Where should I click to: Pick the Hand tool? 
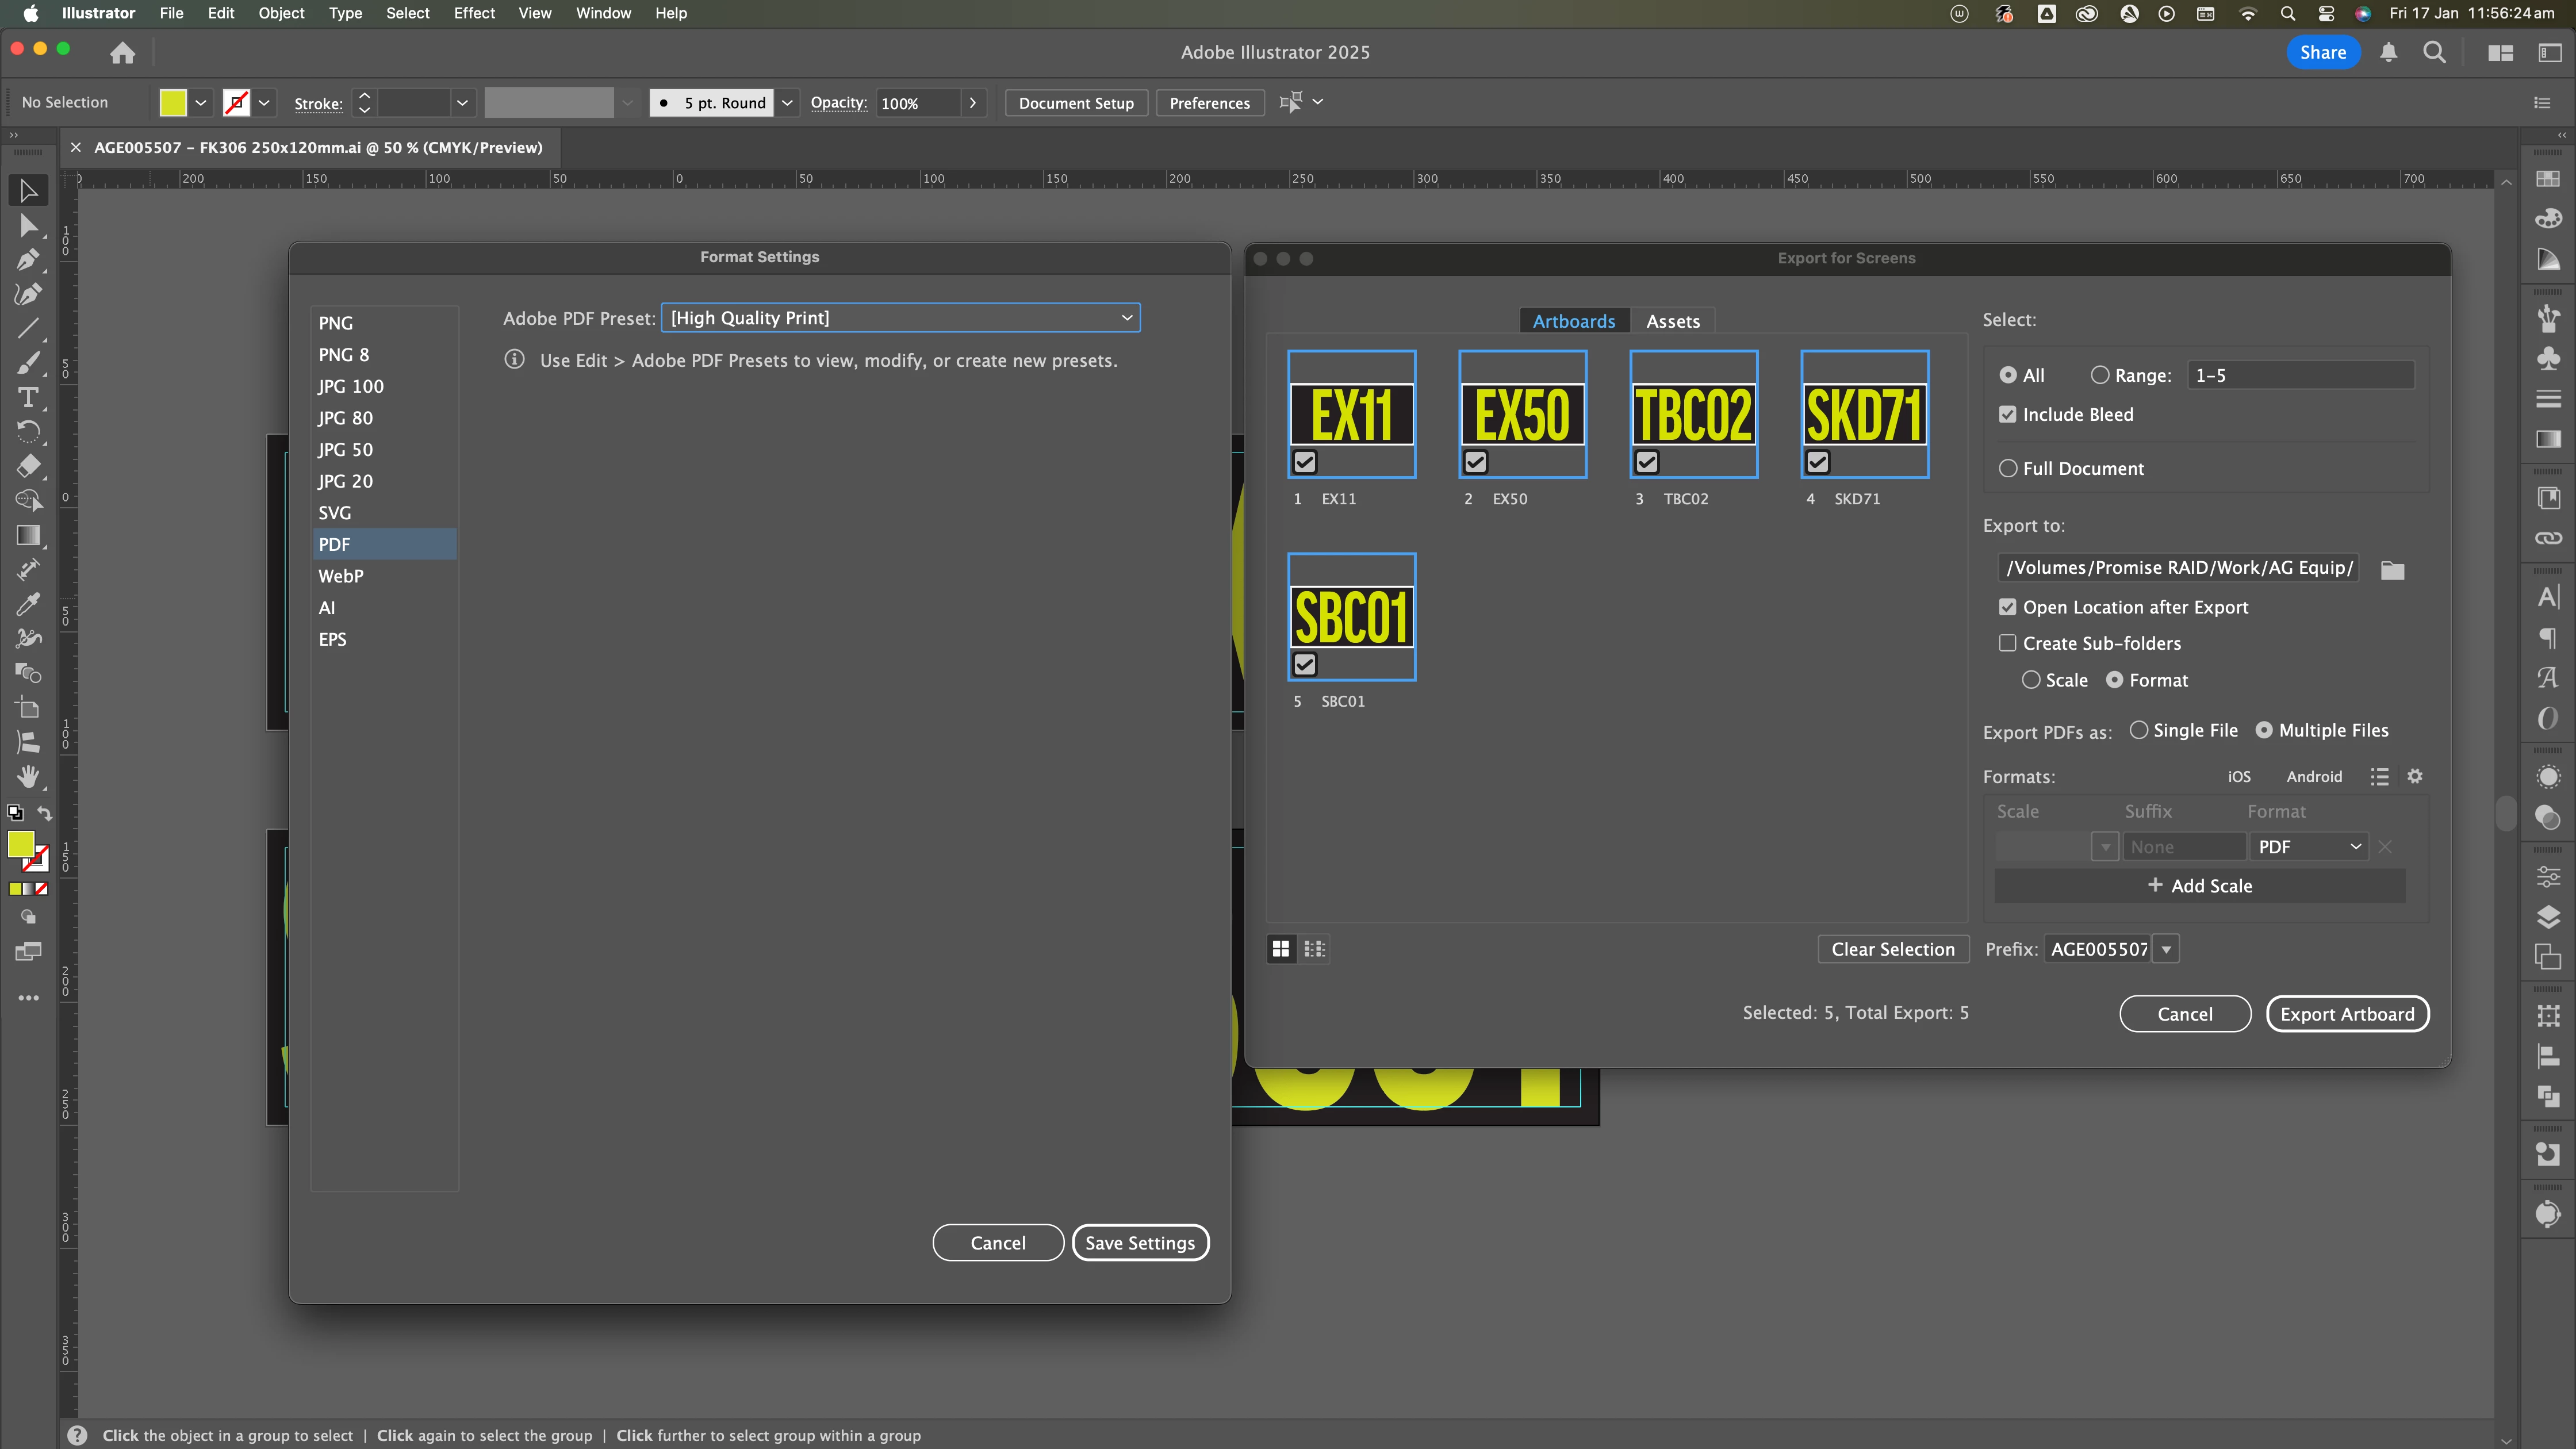coord(28,776)
